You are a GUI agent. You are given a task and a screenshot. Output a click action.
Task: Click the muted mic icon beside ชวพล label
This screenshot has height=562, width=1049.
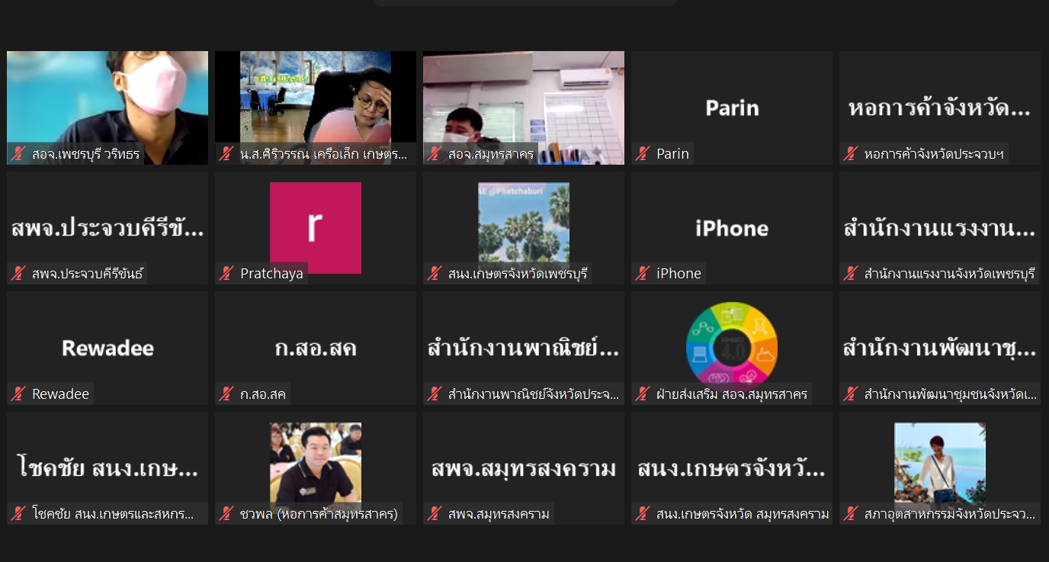point(226,514)
